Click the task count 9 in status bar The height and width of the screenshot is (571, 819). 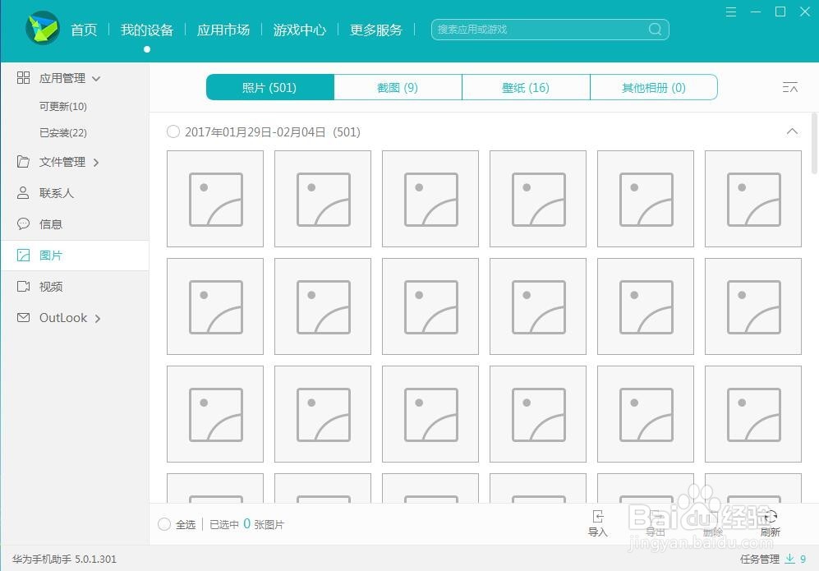pyautogui.click(x=803, y=559)
